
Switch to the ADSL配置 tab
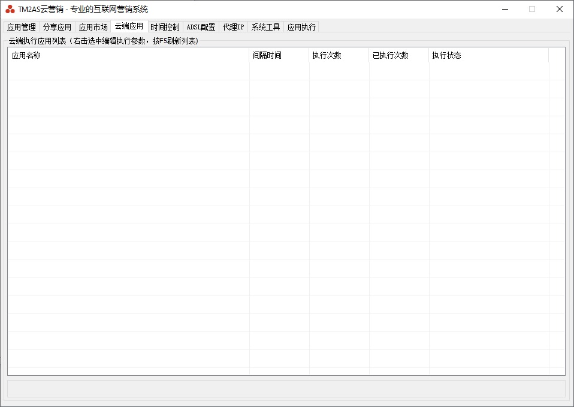click(201, 27)
